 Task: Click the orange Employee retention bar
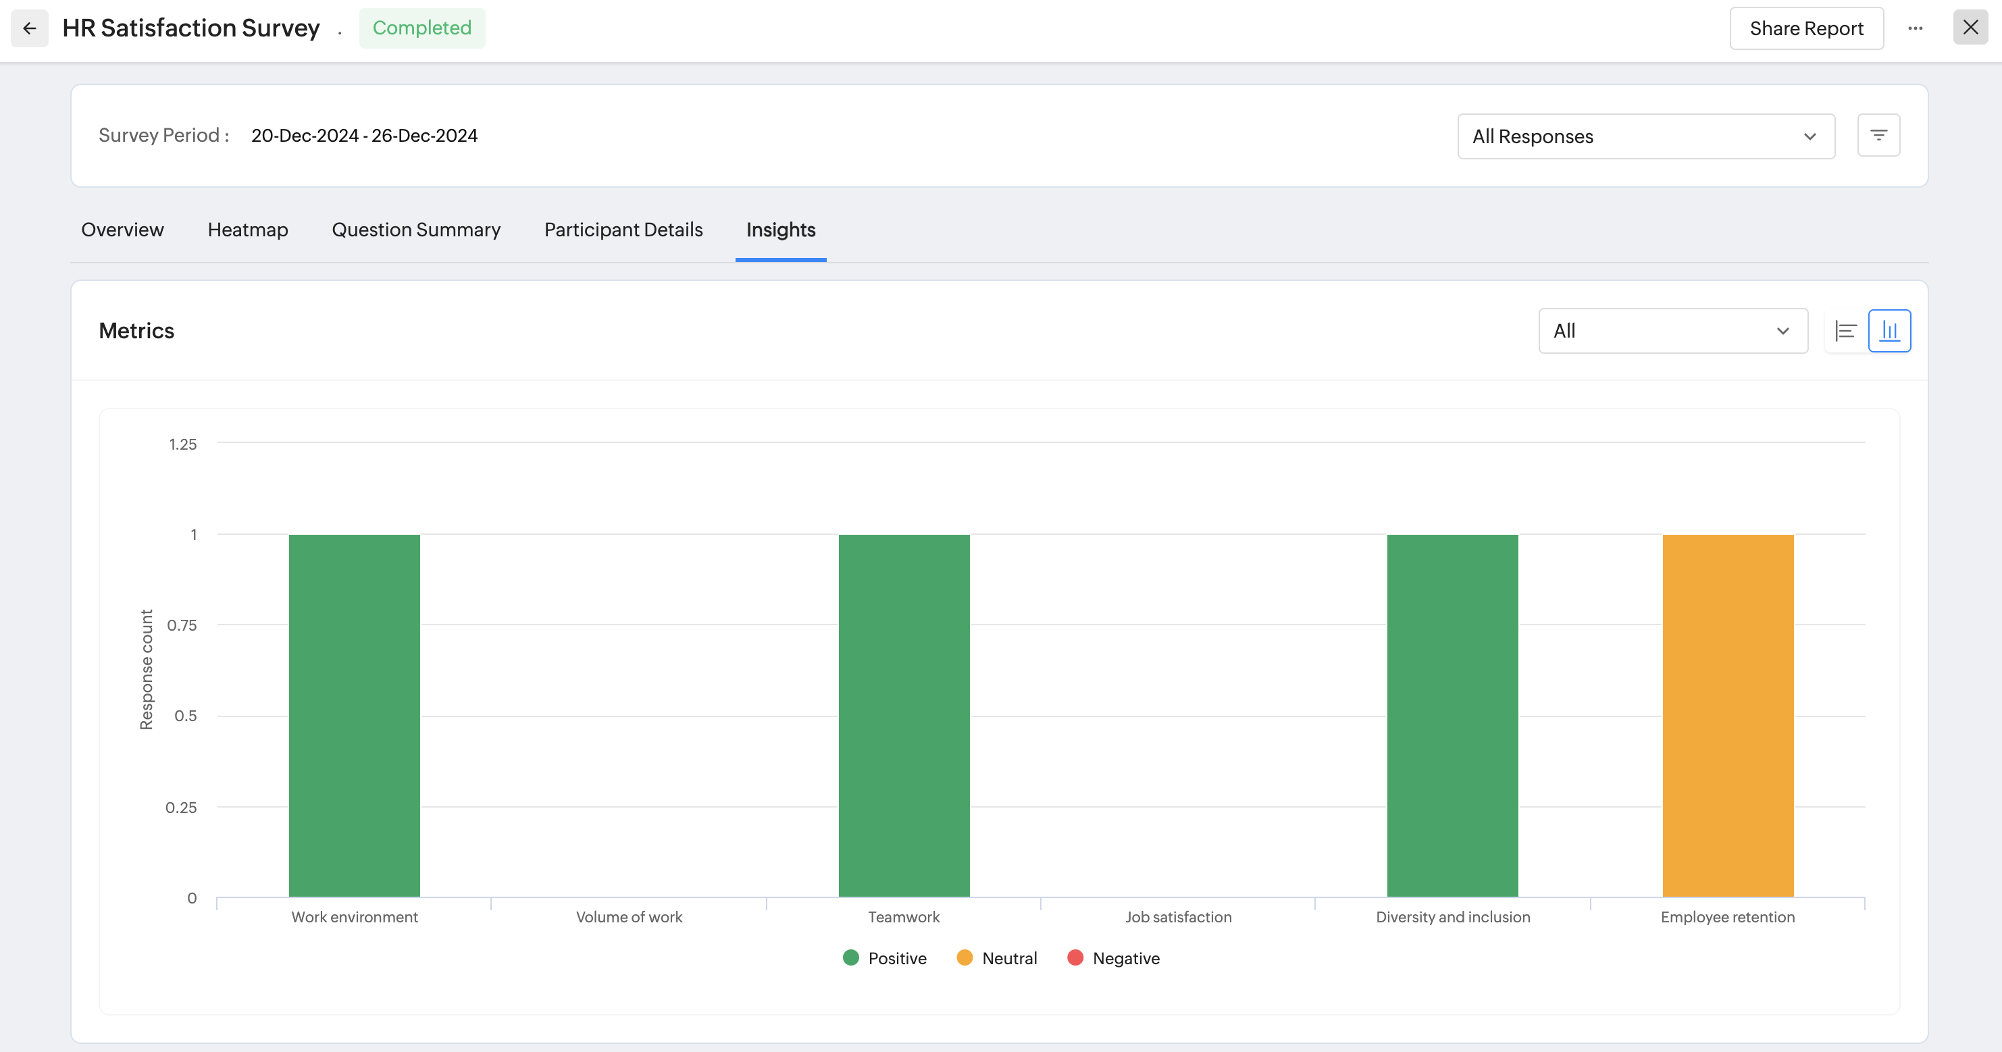(1728, 715)
